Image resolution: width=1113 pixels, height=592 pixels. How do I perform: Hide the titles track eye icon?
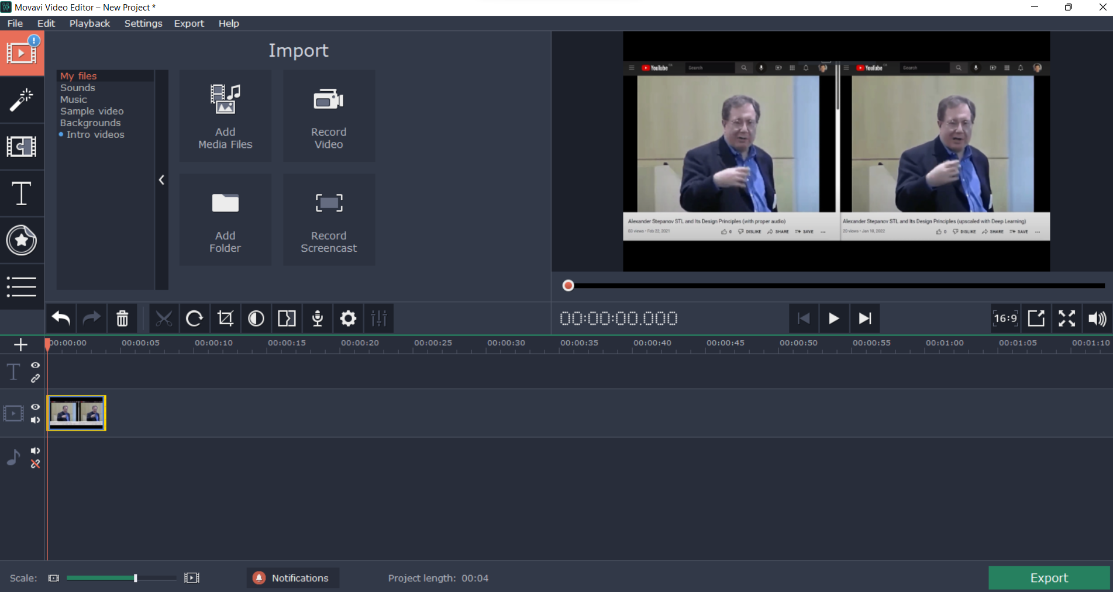click(35, 365)
